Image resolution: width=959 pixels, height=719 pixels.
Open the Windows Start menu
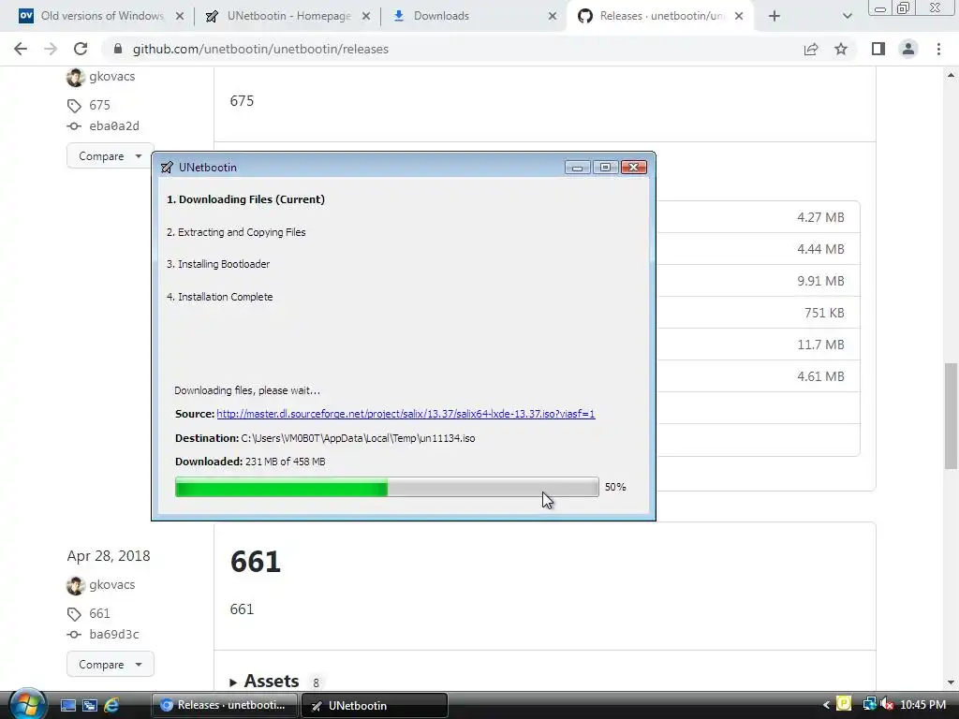point(27,704)
